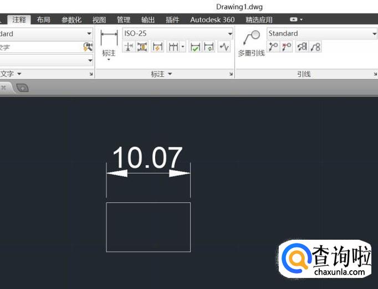Viewport: 378px width, 289px height.
Task: Click the remove leader icon
Action: coord(287,47)
